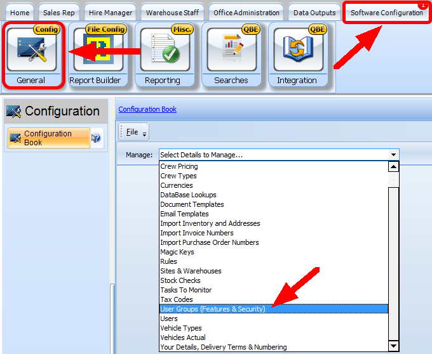Open the Searches QBE icon

231,49
